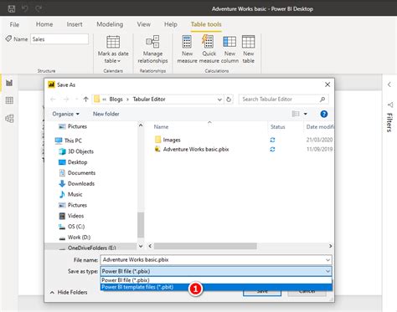This screenshot has width=397, height=312.
Task: Select Music in navigation tree
Action: (x=70, y=194)
